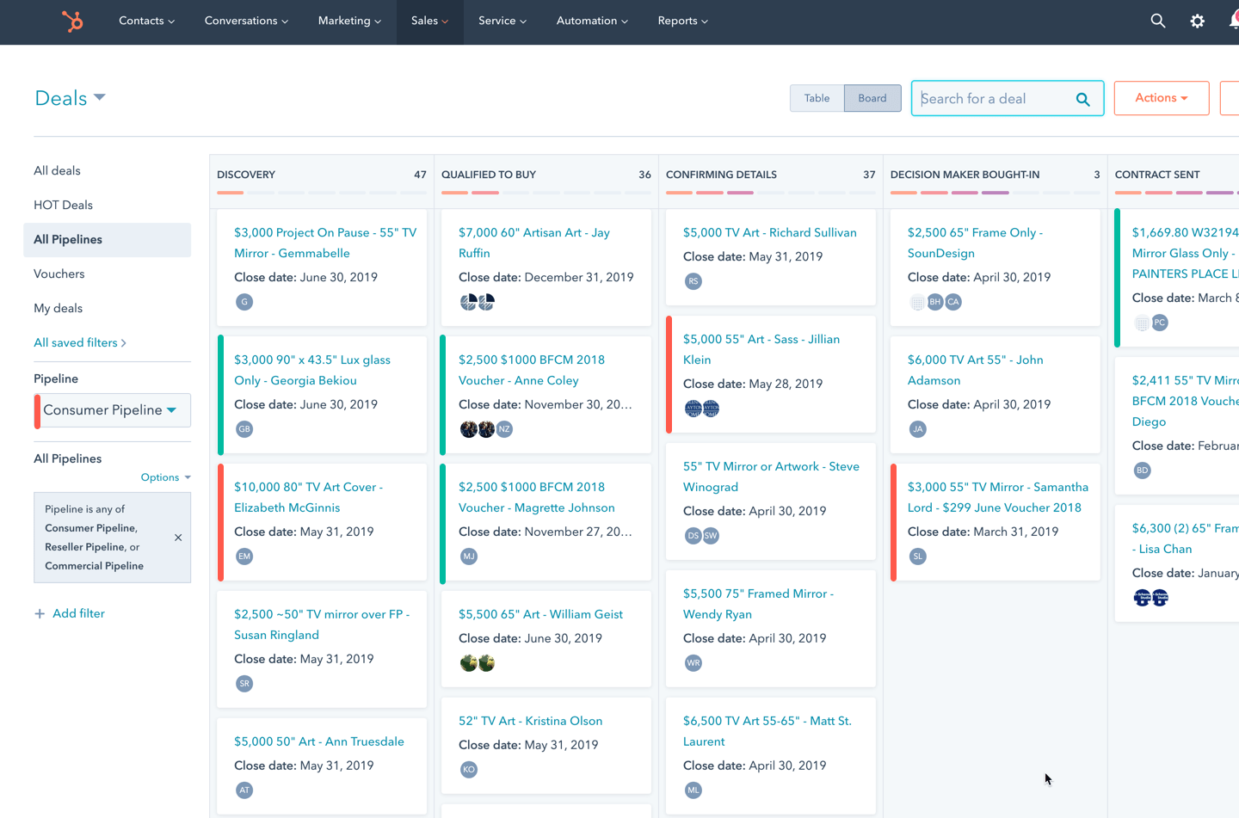Remove the pipeline filter via its X icon
1239x818 pixels.
coord(178,538)
